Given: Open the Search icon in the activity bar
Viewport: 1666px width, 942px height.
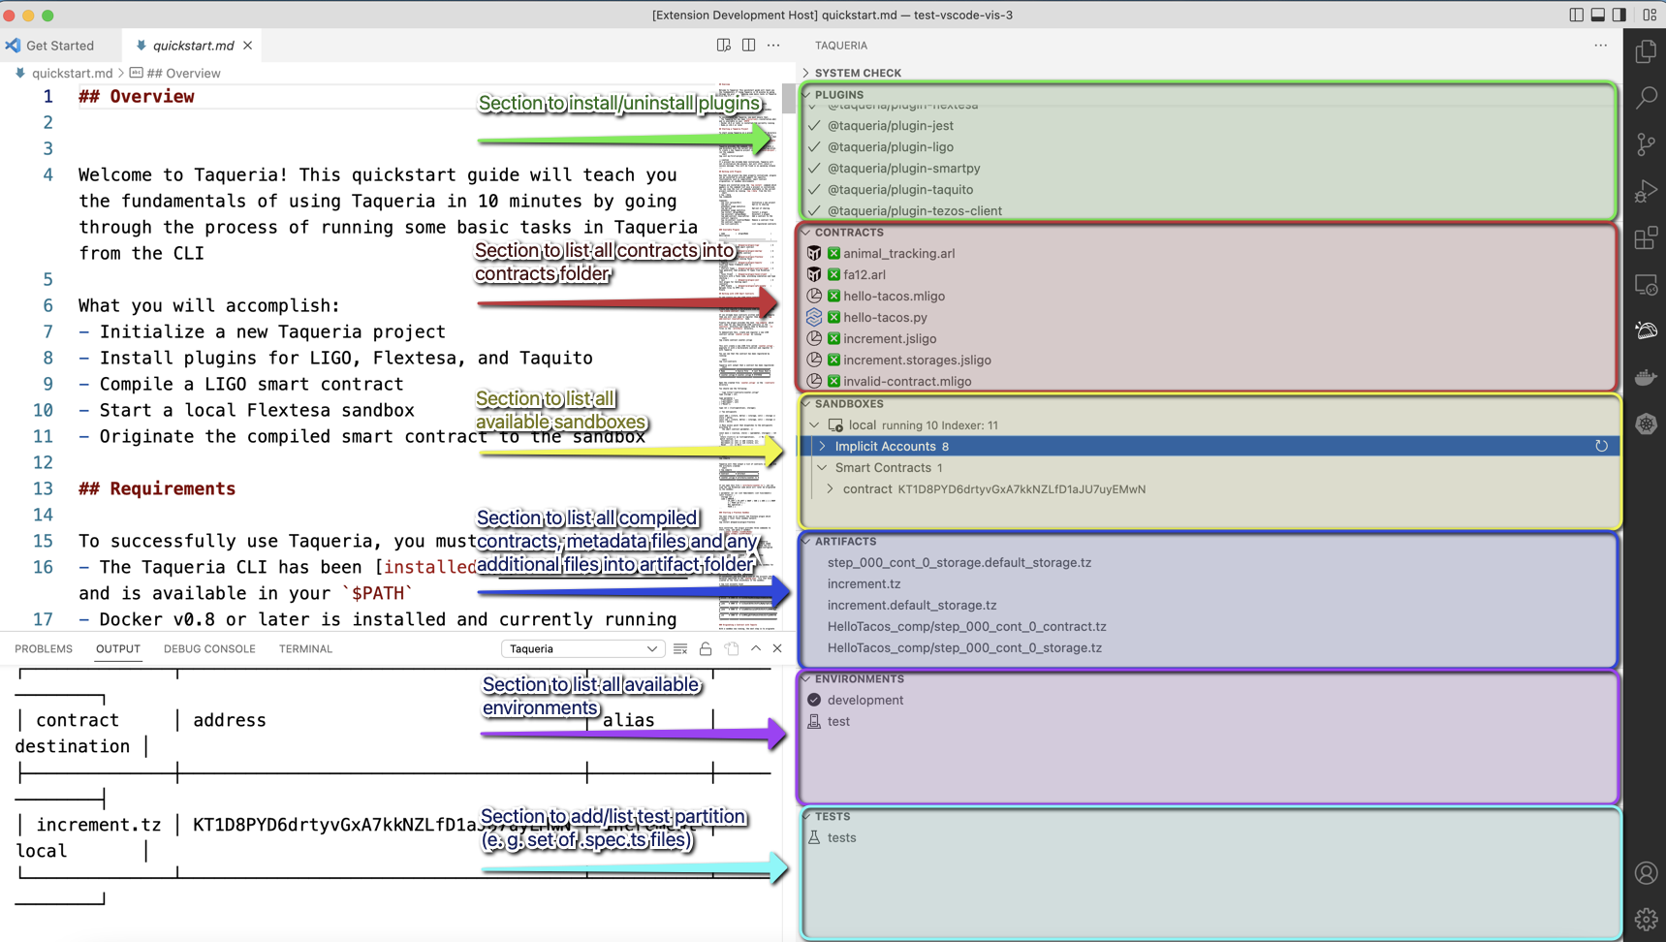Looking at the screenshot, I should click(x=1645, y=98).
